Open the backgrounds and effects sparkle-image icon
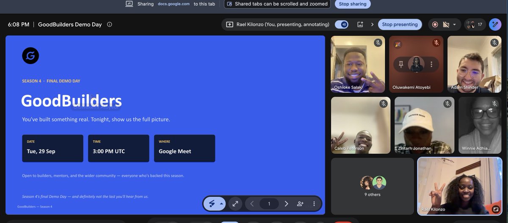 (360, 24)
